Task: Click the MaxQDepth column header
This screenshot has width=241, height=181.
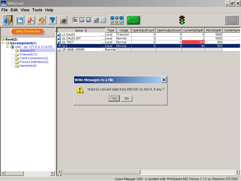Action: [214, 30]
